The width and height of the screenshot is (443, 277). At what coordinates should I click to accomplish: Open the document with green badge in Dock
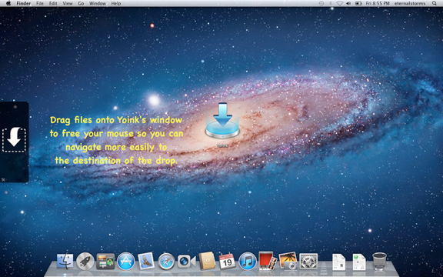tap(359, 262)
